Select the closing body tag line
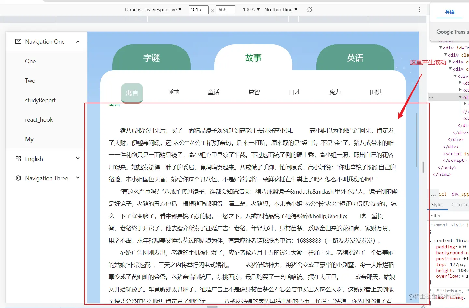Image resolution: width=469 pixels, height=308 pixels. tap(447, 167)
